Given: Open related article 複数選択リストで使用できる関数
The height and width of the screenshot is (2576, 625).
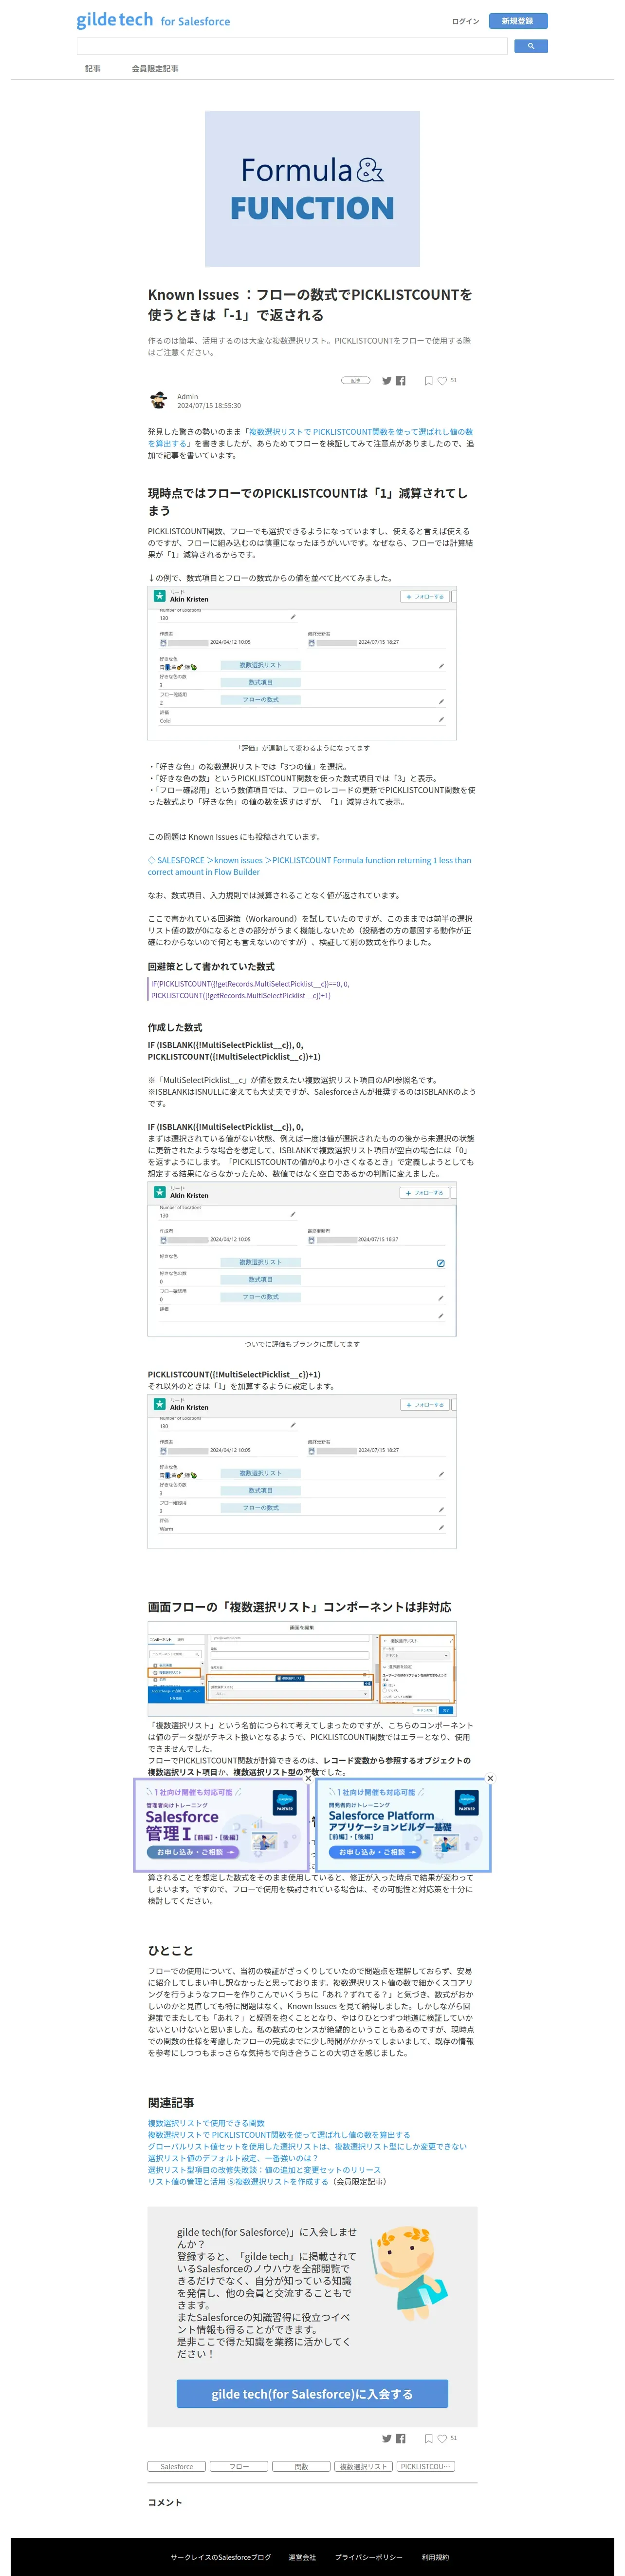Looking at the screenshot, I should (x=206, y=2123).
